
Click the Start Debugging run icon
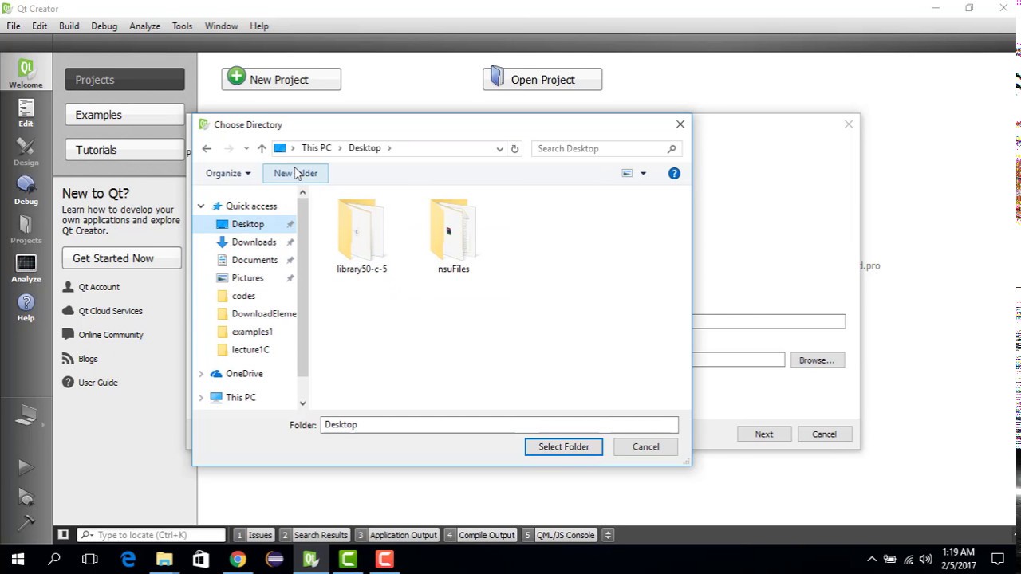pos(26,497)
